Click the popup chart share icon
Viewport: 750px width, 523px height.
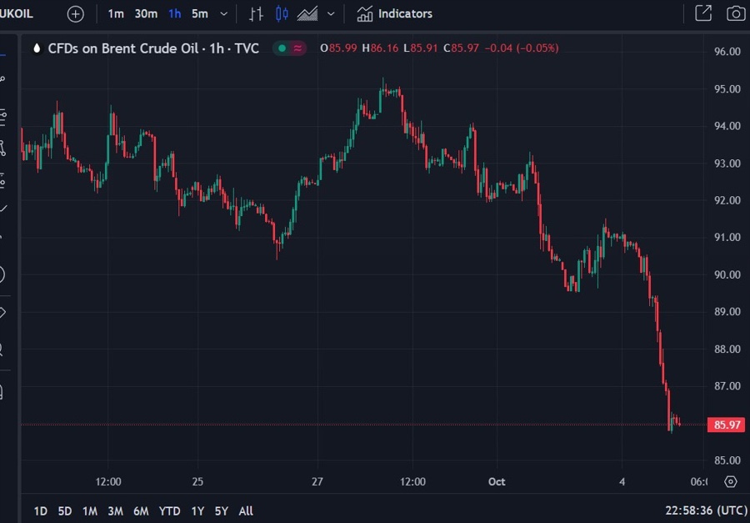pos(703,13)
